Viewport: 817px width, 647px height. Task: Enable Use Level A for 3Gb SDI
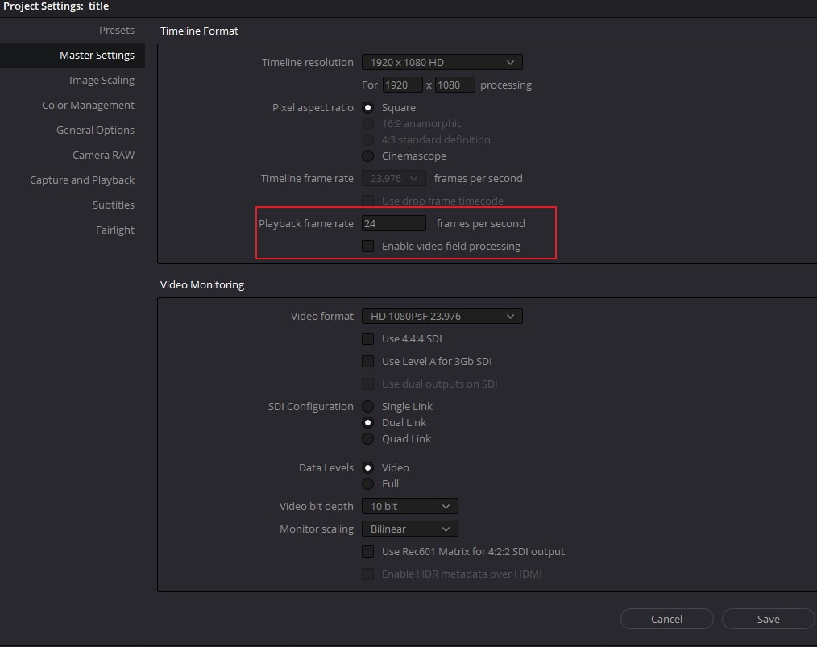[368, 362]
